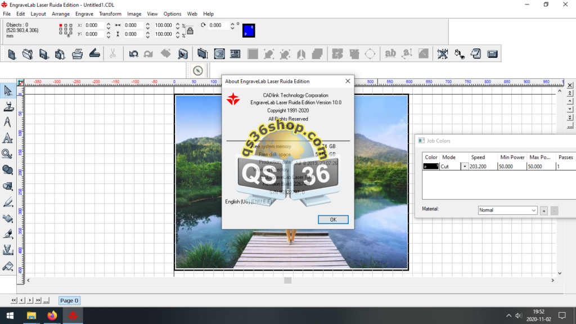Select the Zoom magnifier tool
This screenshot has width=576, height=324.
[x=8, y=154]
